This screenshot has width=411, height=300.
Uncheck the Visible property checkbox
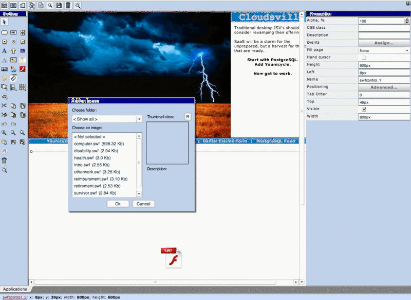pyautogui.click(x=364, y=110)
